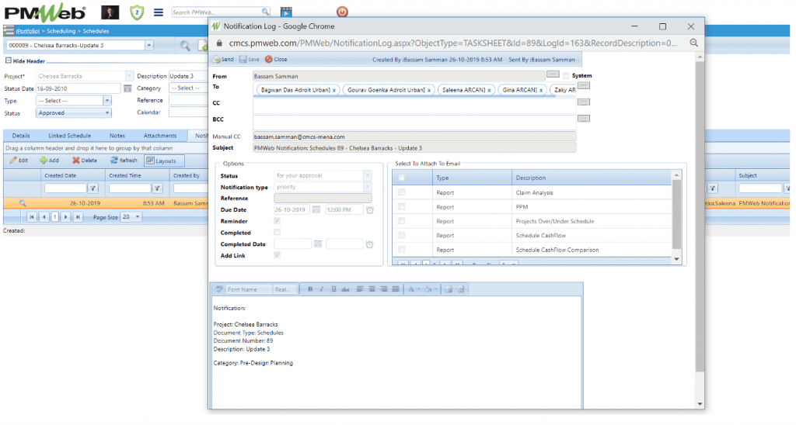
Task: Switch to the Notes tab
Action: (117, 136)
